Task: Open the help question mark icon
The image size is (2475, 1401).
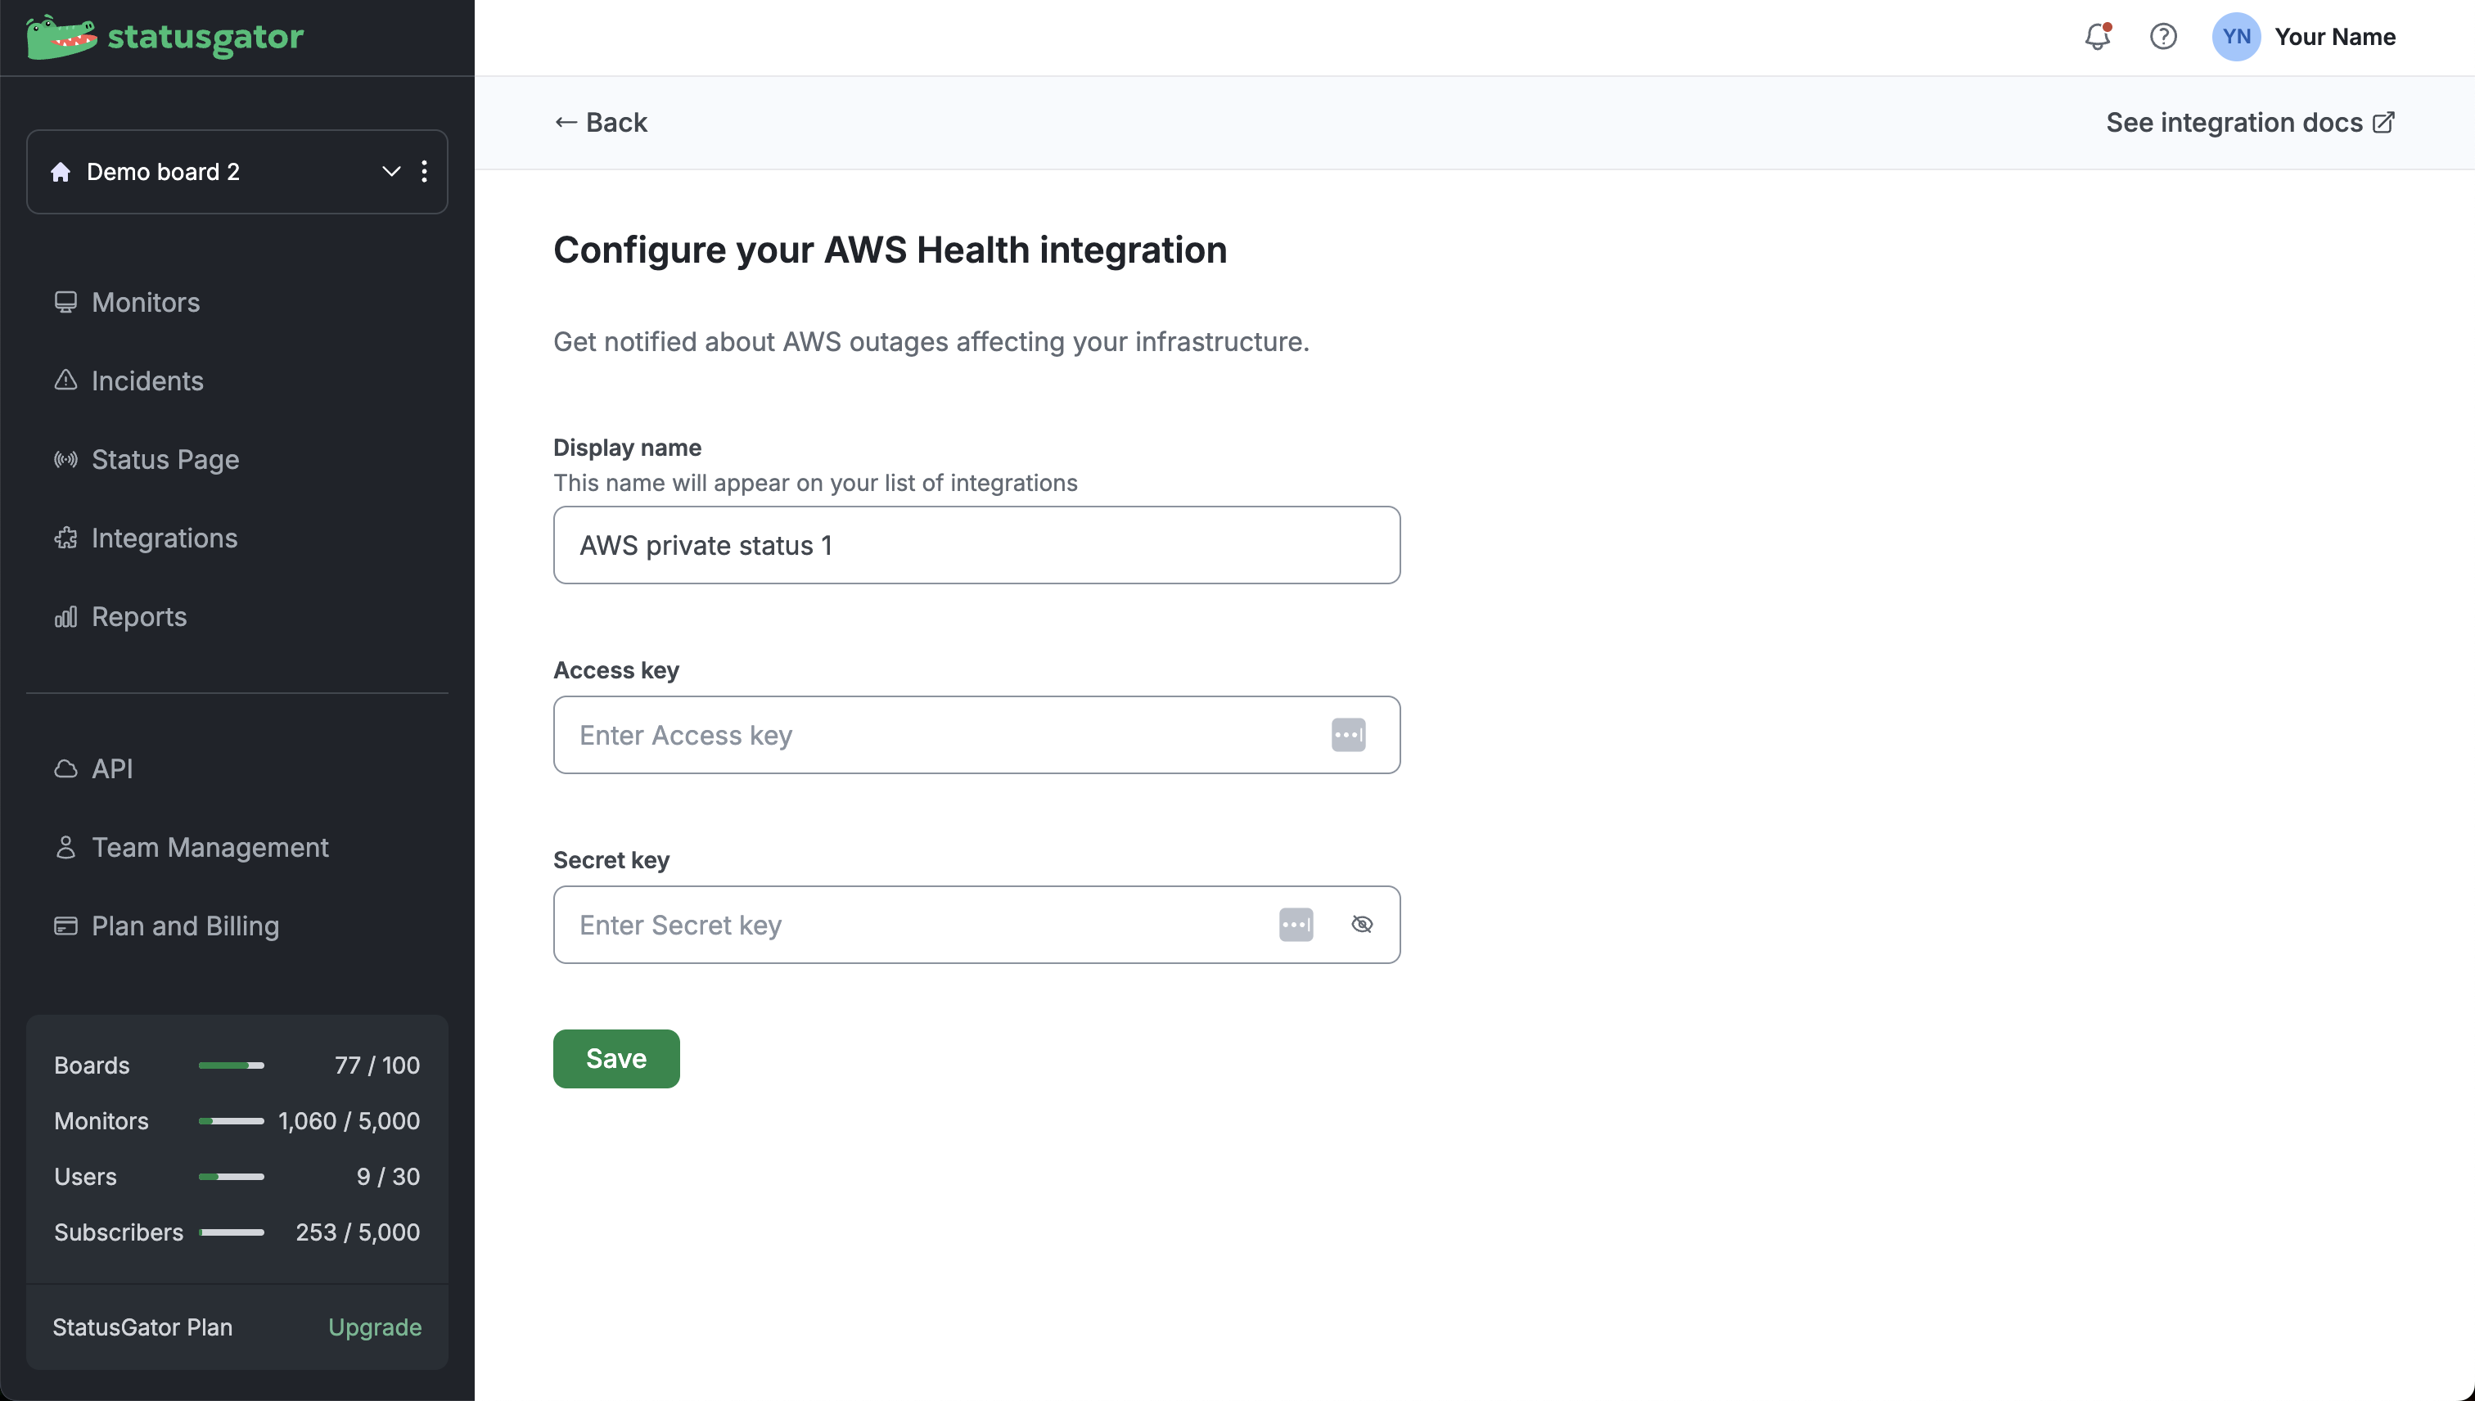Action: click(x=2163, y=37)
